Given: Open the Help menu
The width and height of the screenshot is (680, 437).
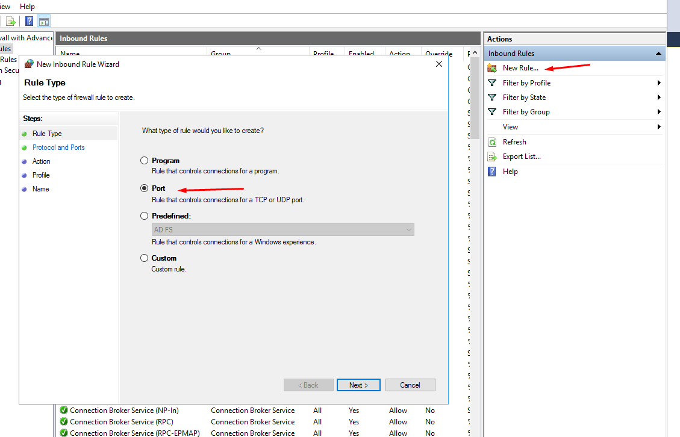Looking at the screenshot, I should click(27, 6).
